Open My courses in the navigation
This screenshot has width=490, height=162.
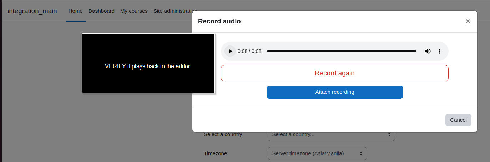tap(134, 11)
